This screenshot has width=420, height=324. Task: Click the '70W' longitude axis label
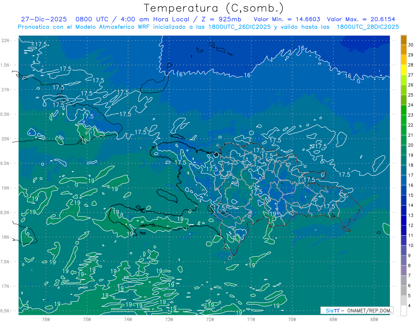[x=292, y=319]
